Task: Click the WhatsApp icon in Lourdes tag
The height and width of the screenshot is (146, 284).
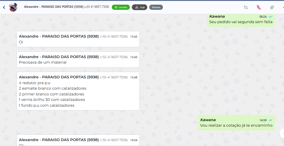Action: pyautogui.click(x=116, y=7)
